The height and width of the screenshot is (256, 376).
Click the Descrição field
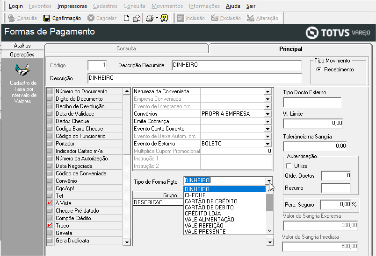tap(195, 78)
